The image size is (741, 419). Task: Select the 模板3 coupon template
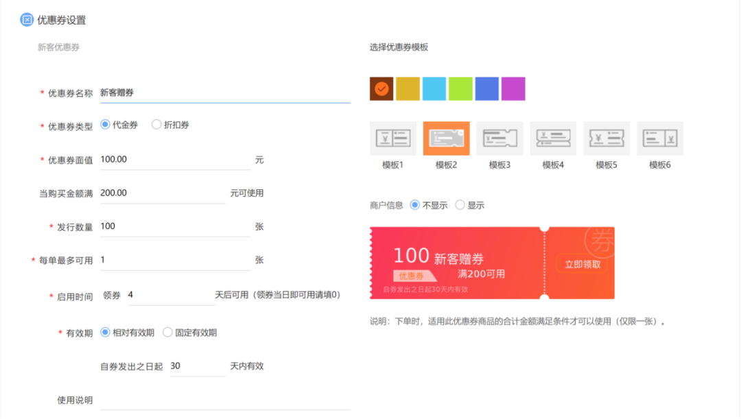pyautogui.click(x=499, y=139)
